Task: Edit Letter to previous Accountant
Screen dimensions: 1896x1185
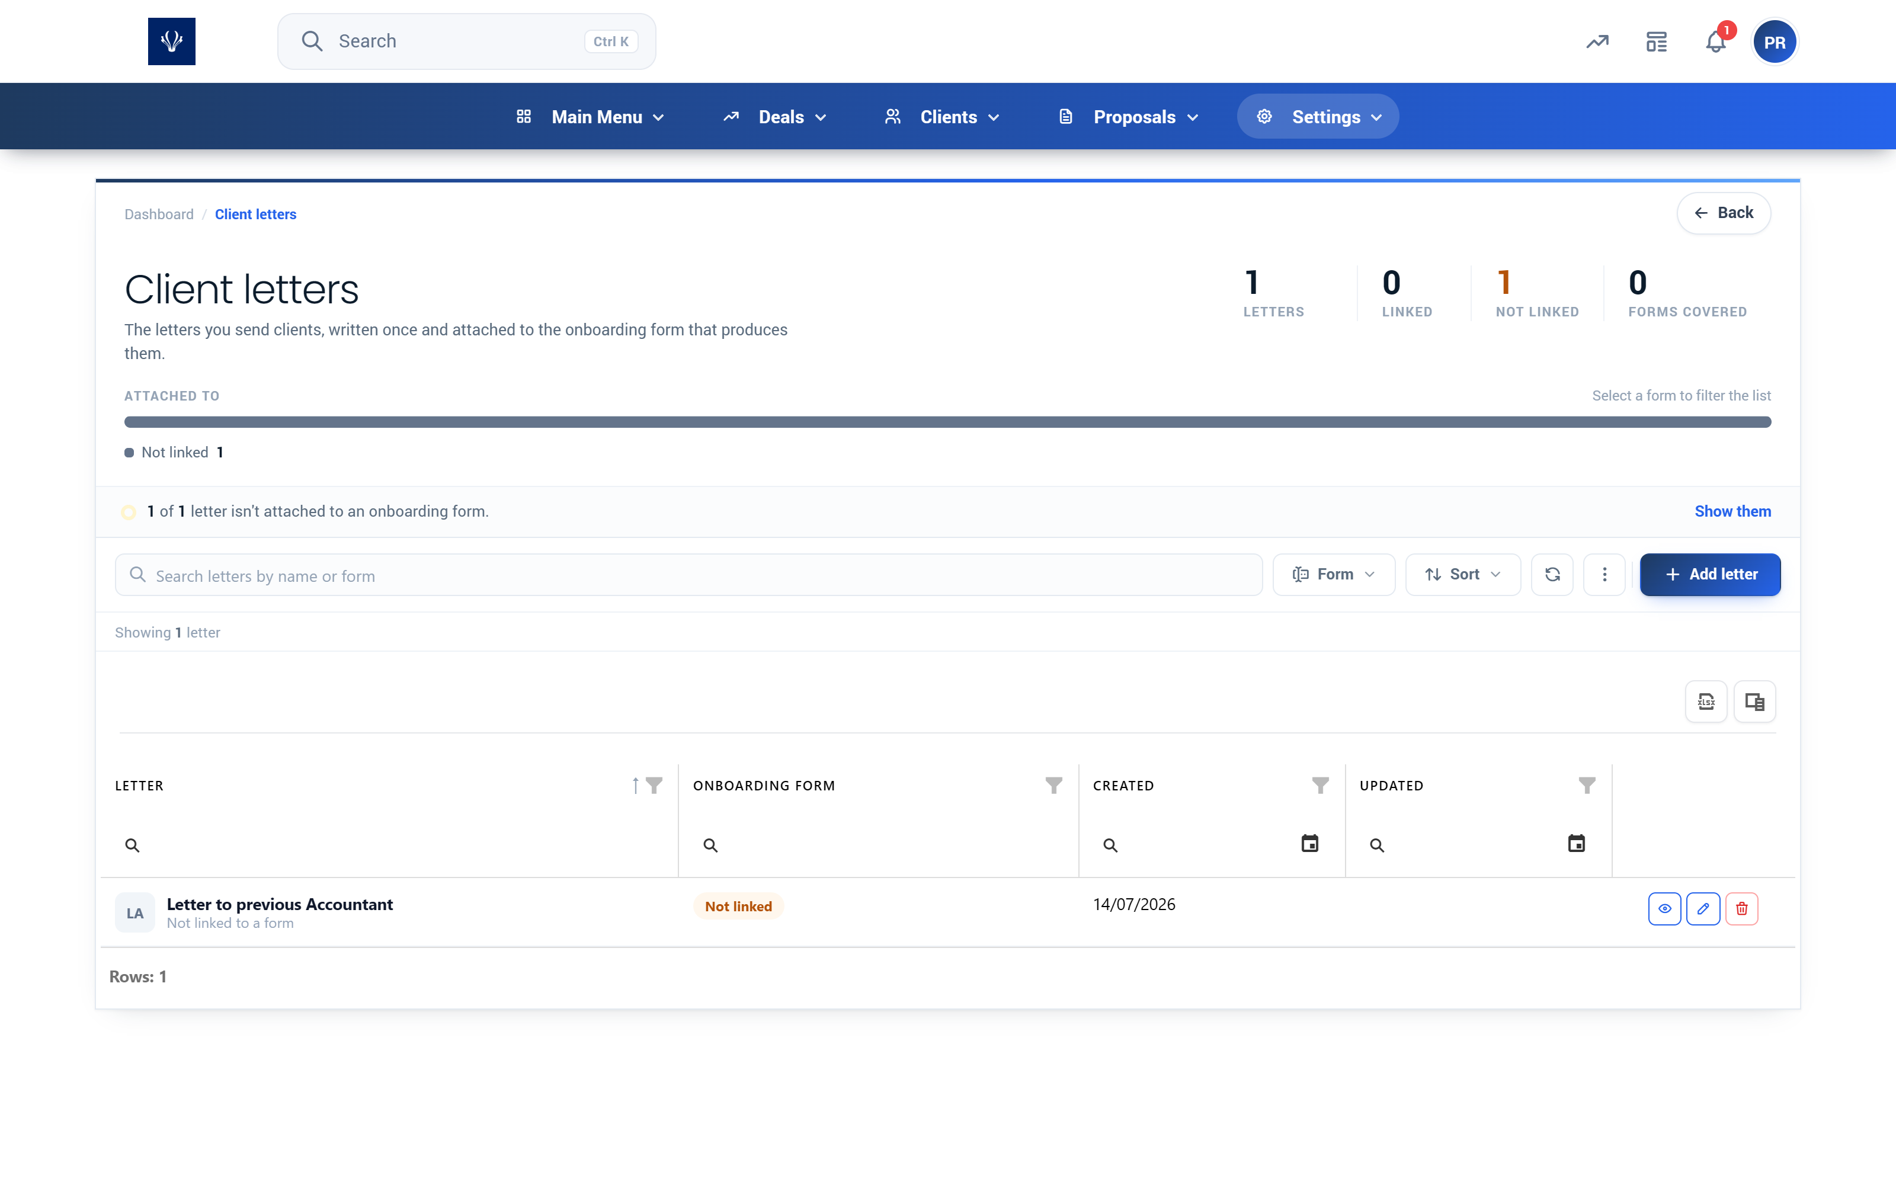Action: (1703, 909)
